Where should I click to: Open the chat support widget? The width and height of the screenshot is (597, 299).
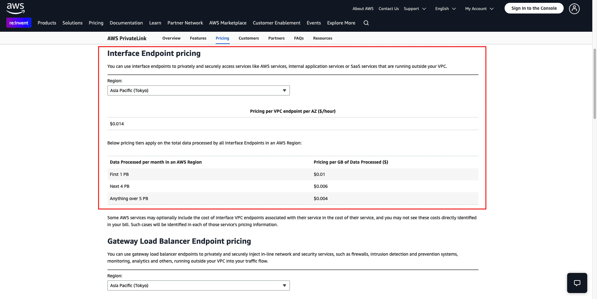tap(577, 283)
